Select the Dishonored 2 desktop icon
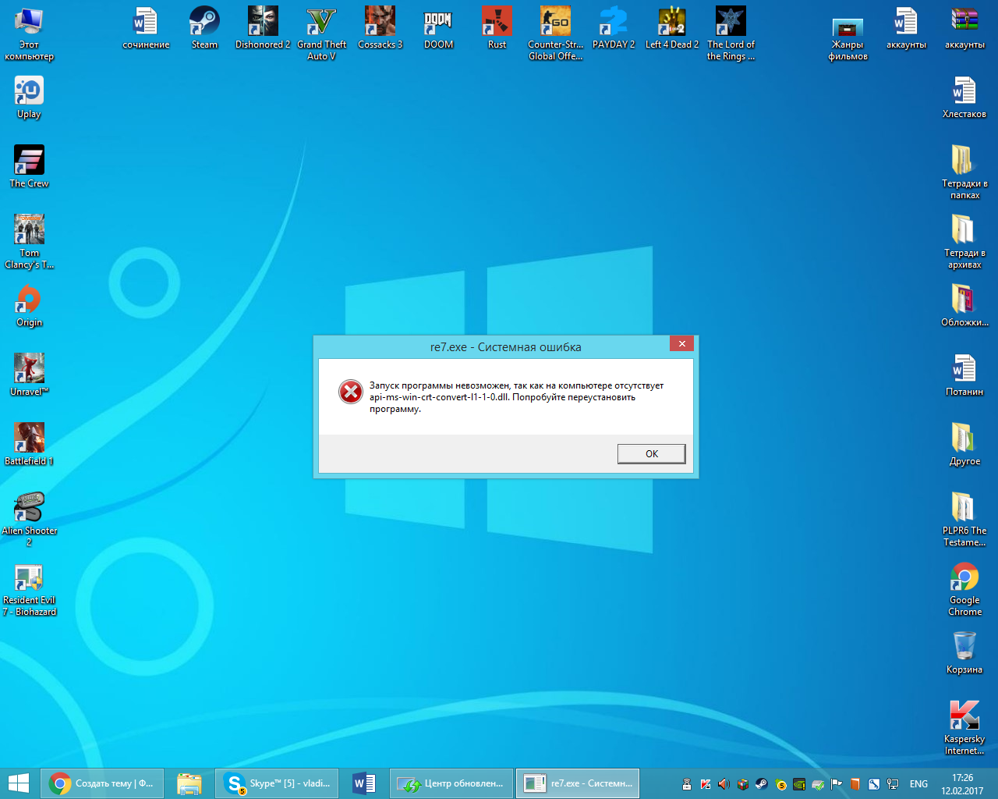The height and width of the screenshot is (799, 998). (263, 28)
